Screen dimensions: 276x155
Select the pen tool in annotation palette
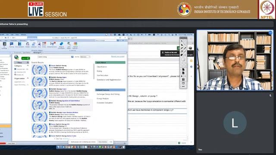tap(182, 48)
